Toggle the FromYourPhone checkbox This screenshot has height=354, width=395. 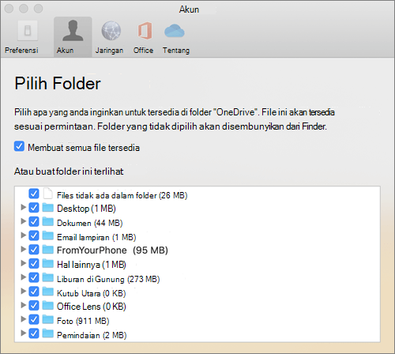tap(34, 250)
